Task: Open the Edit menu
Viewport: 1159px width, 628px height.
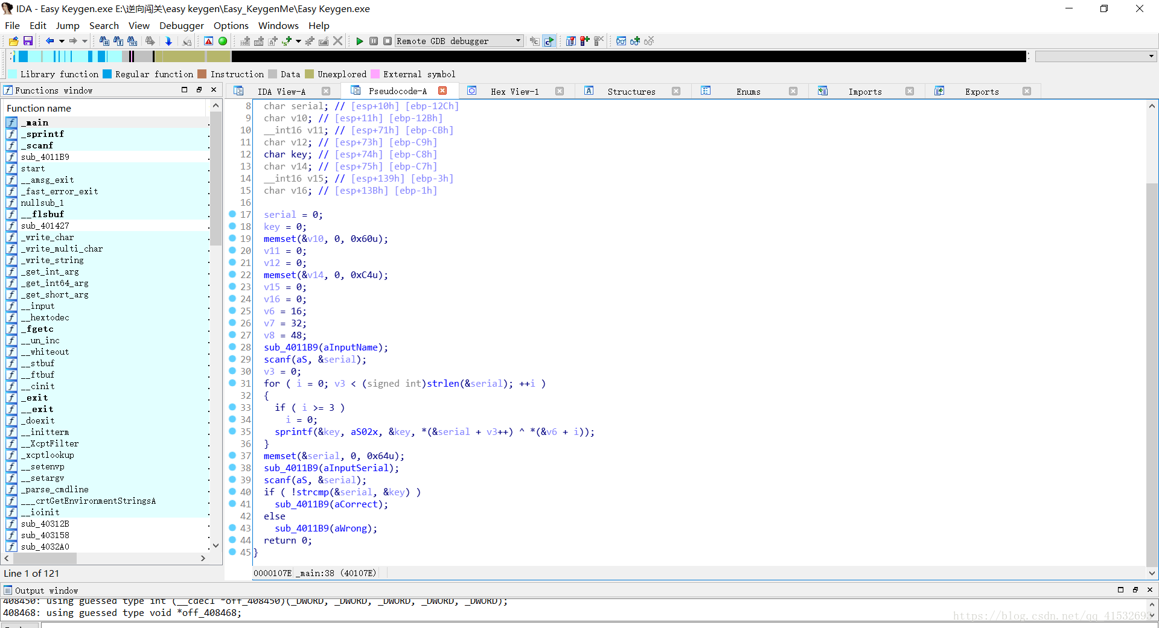Action: pyautogui.click(x=38, y=25)
